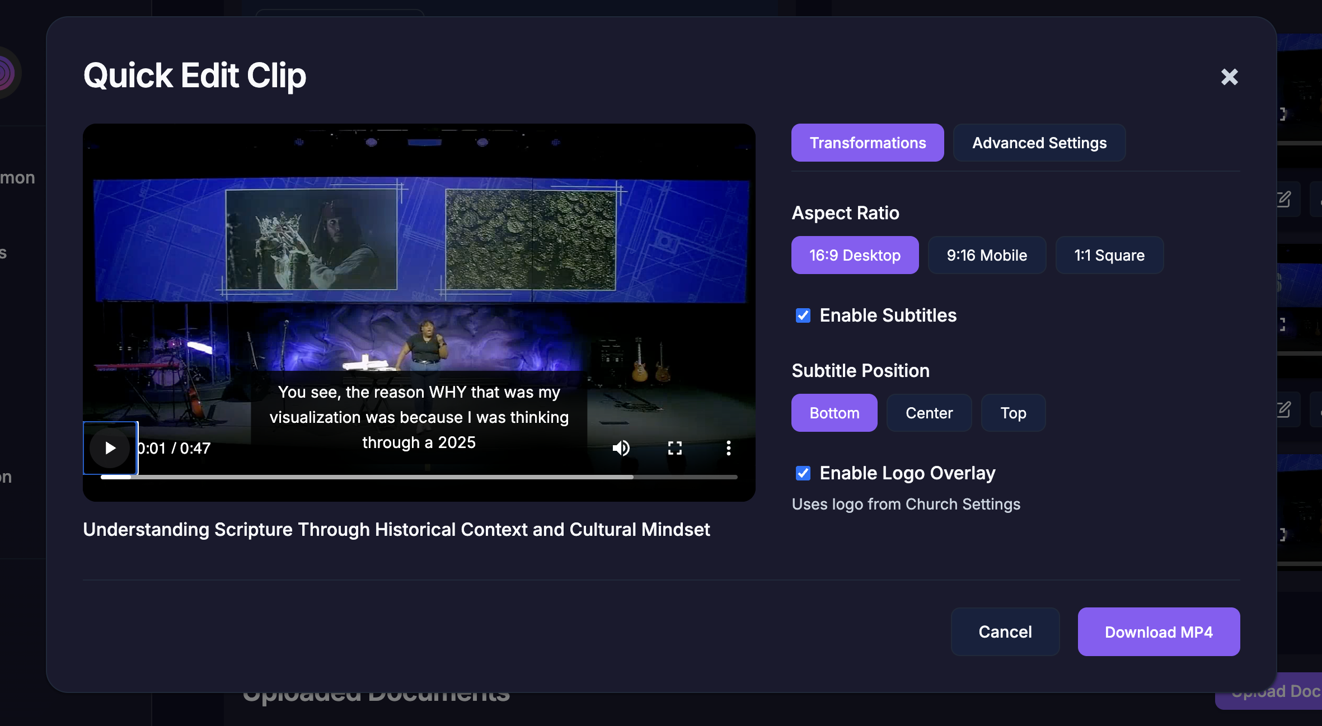The width and height of the screenshot is (1322, 726).
Task: Click the second edit pencil icon behind dialog
Action: pos(1284,410)
